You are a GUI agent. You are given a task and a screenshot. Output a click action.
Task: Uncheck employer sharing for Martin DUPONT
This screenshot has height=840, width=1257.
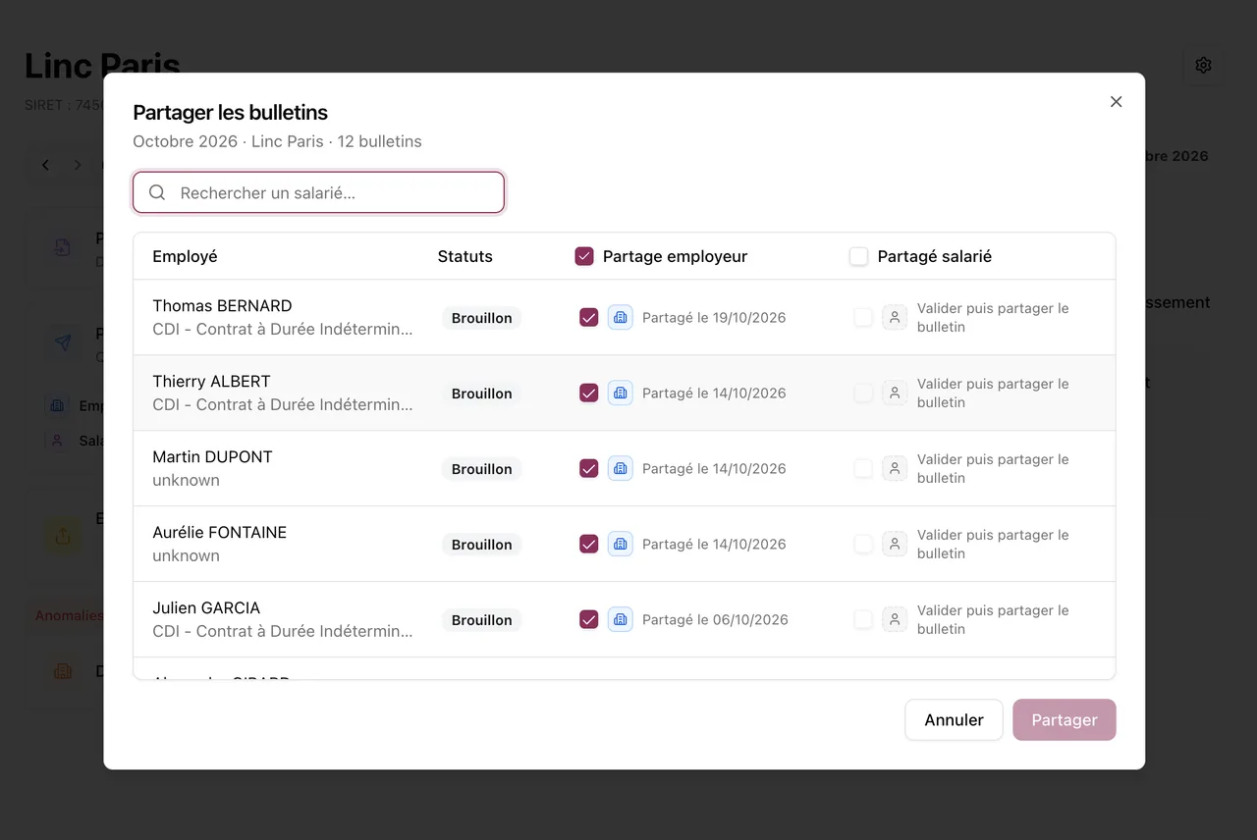coord(589,468)
